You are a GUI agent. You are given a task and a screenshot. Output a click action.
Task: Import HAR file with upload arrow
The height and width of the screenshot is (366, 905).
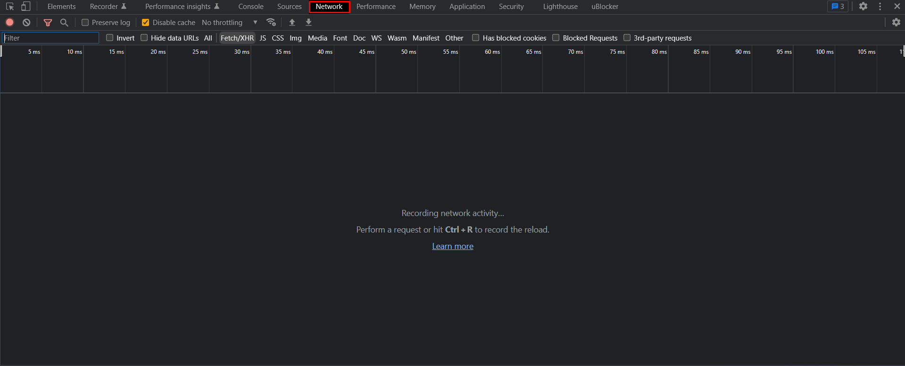292,22
